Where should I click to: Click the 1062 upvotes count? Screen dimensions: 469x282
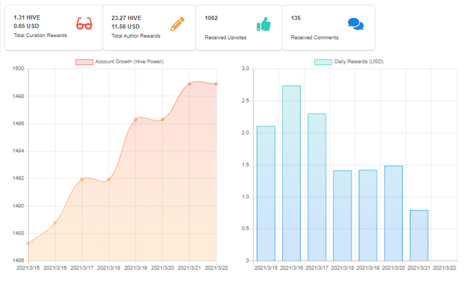click(211, 18)
